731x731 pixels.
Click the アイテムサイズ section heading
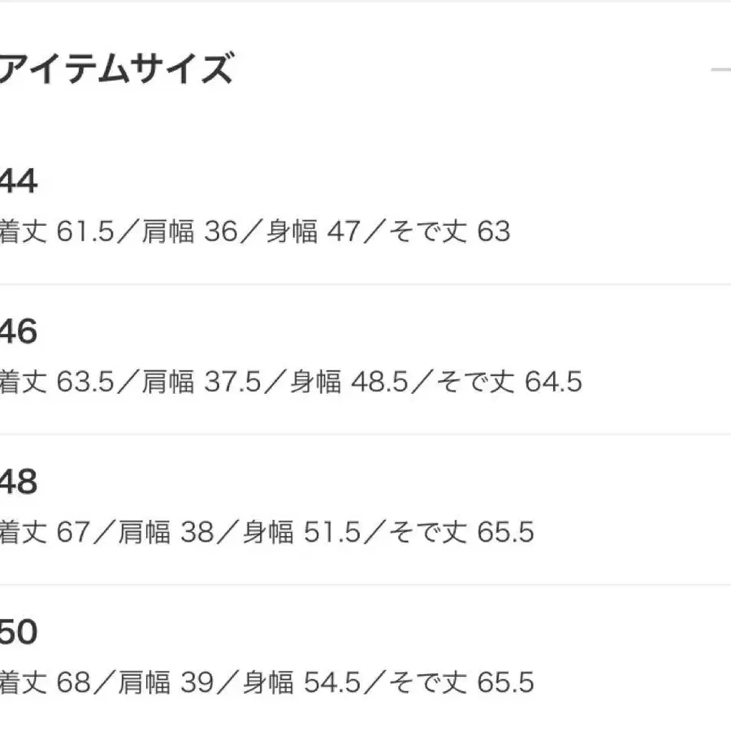click(116, 68)
